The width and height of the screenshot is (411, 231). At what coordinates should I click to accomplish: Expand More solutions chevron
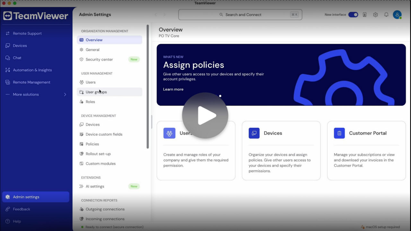coord(65,94)
